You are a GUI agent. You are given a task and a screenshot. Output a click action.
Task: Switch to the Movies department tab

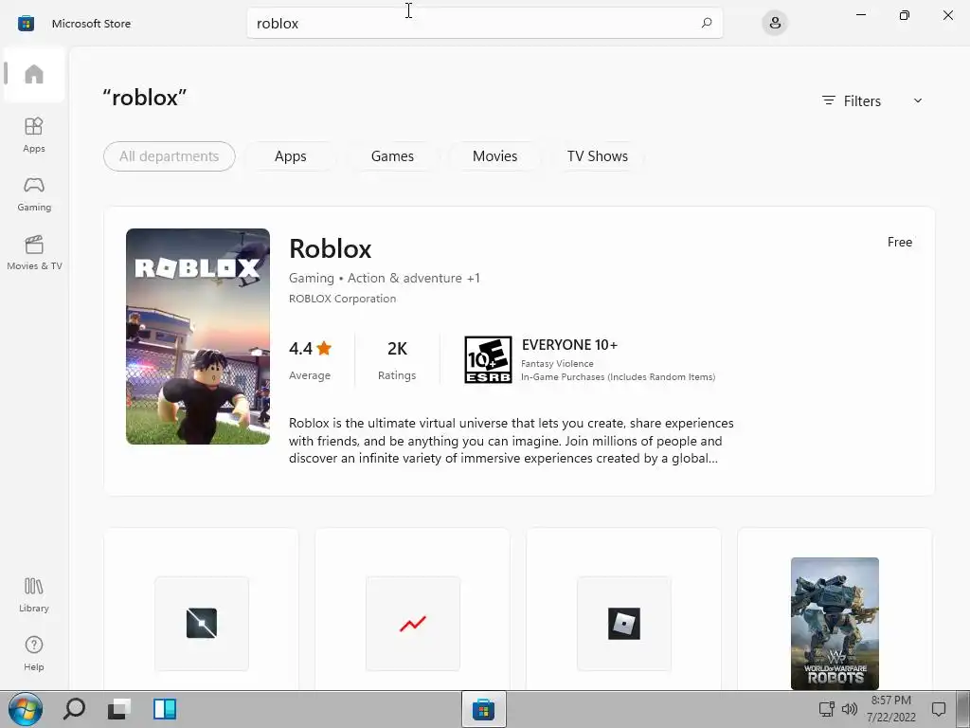click(494, 156)
